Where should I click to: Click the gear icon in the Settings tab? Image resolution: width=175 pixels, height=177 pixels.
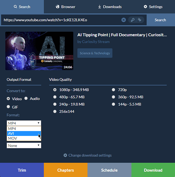(x=145, y=7)
